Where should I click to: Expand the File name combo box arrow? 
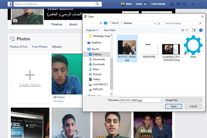tap(160, 100)
